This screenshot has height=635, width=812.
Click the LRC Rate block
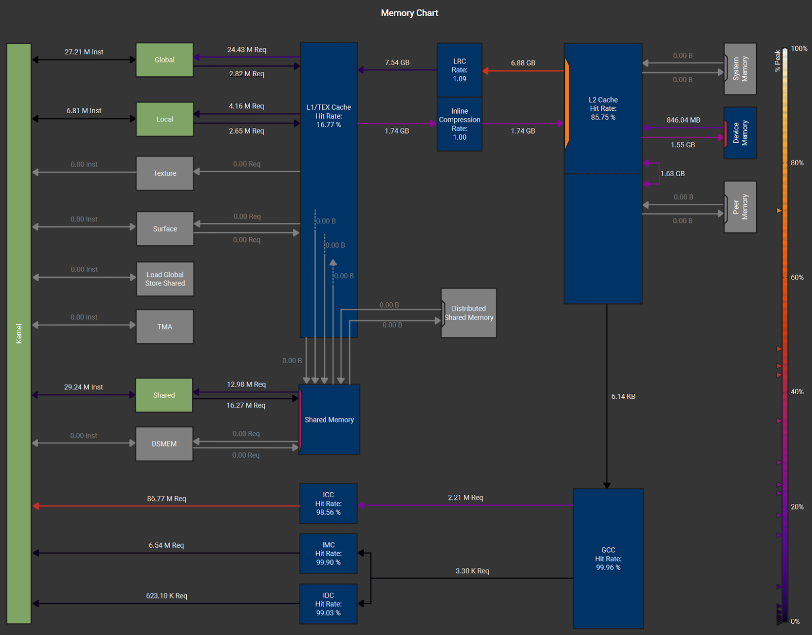tap(459, 70)
